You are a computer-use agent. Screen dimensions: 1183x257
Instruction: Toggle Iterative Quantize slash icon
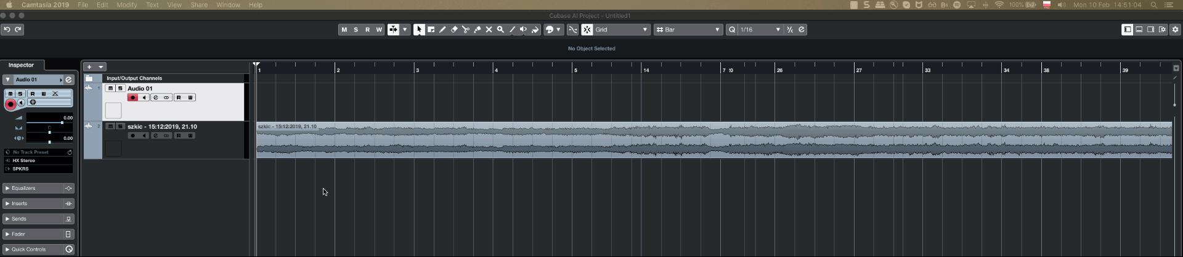pyautogui.click(x=790, y=30)
